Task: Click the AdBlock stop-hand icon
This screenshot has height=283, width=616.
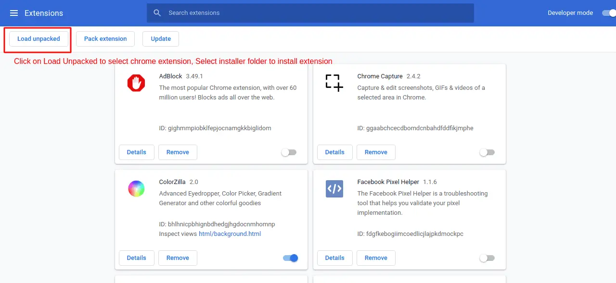Action: pyautogui.click(x=136, y=83)
